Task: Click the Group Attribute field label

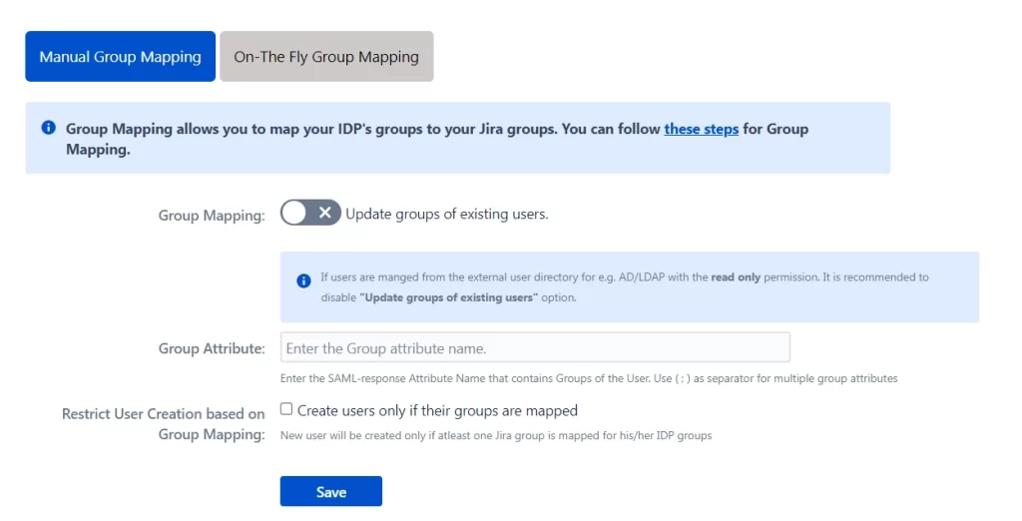Action: (212, 349)
